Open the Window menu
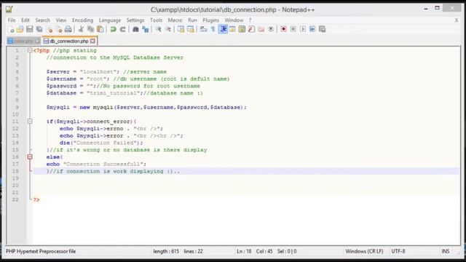 234,20
